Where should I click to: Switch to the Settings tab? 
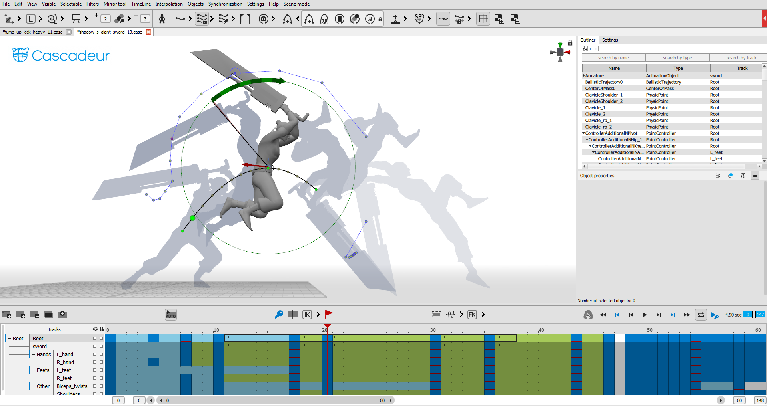tap(610, 40)
